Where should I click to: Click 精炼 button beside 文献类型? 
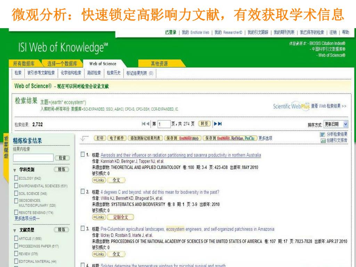click(61, 230)
